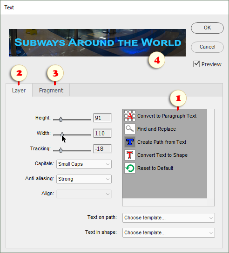
Task: Expand the Anti-aliasing dropdown set to Strong
Action: [84, 179]
